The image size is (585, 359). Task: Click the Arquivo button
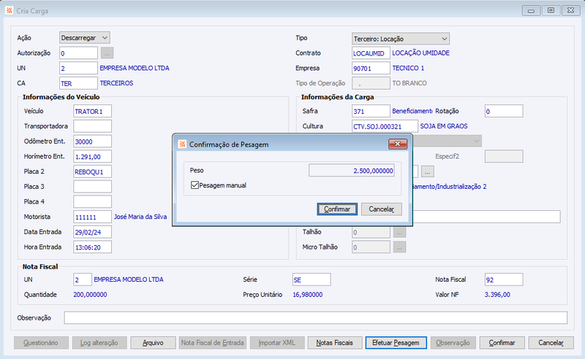pos(153,343)
